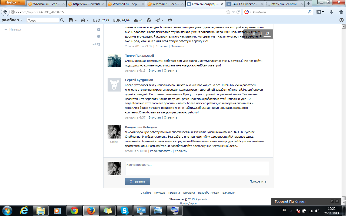Click the +3 gear notifications icon
The image size is (346, 216).
click(97, 44)
